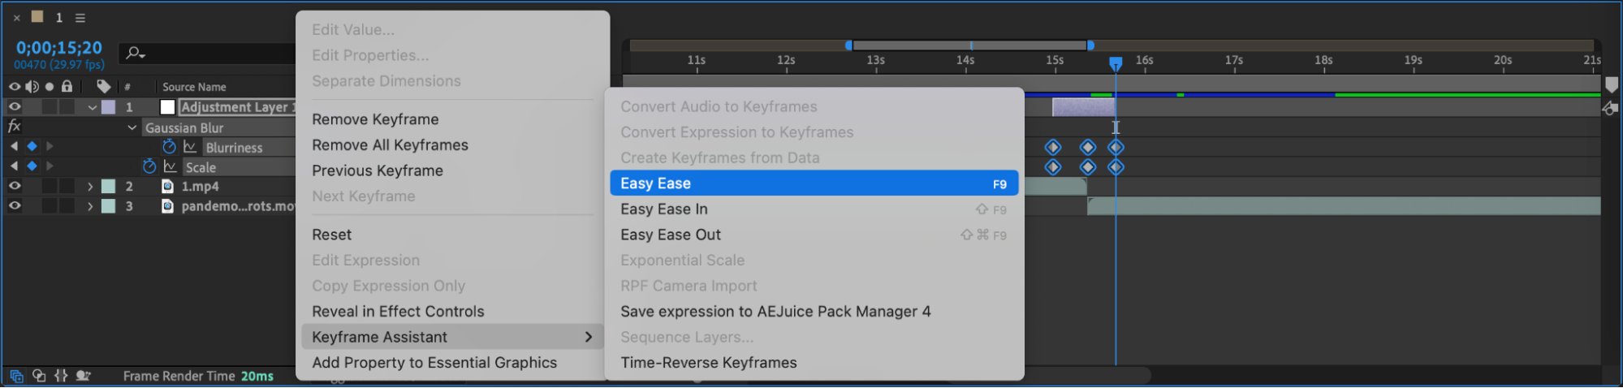Viewport: 1623px width, 388px height.
Task: Click the Adjustment Layer 1 label color swatch
Action: point(108,107)
